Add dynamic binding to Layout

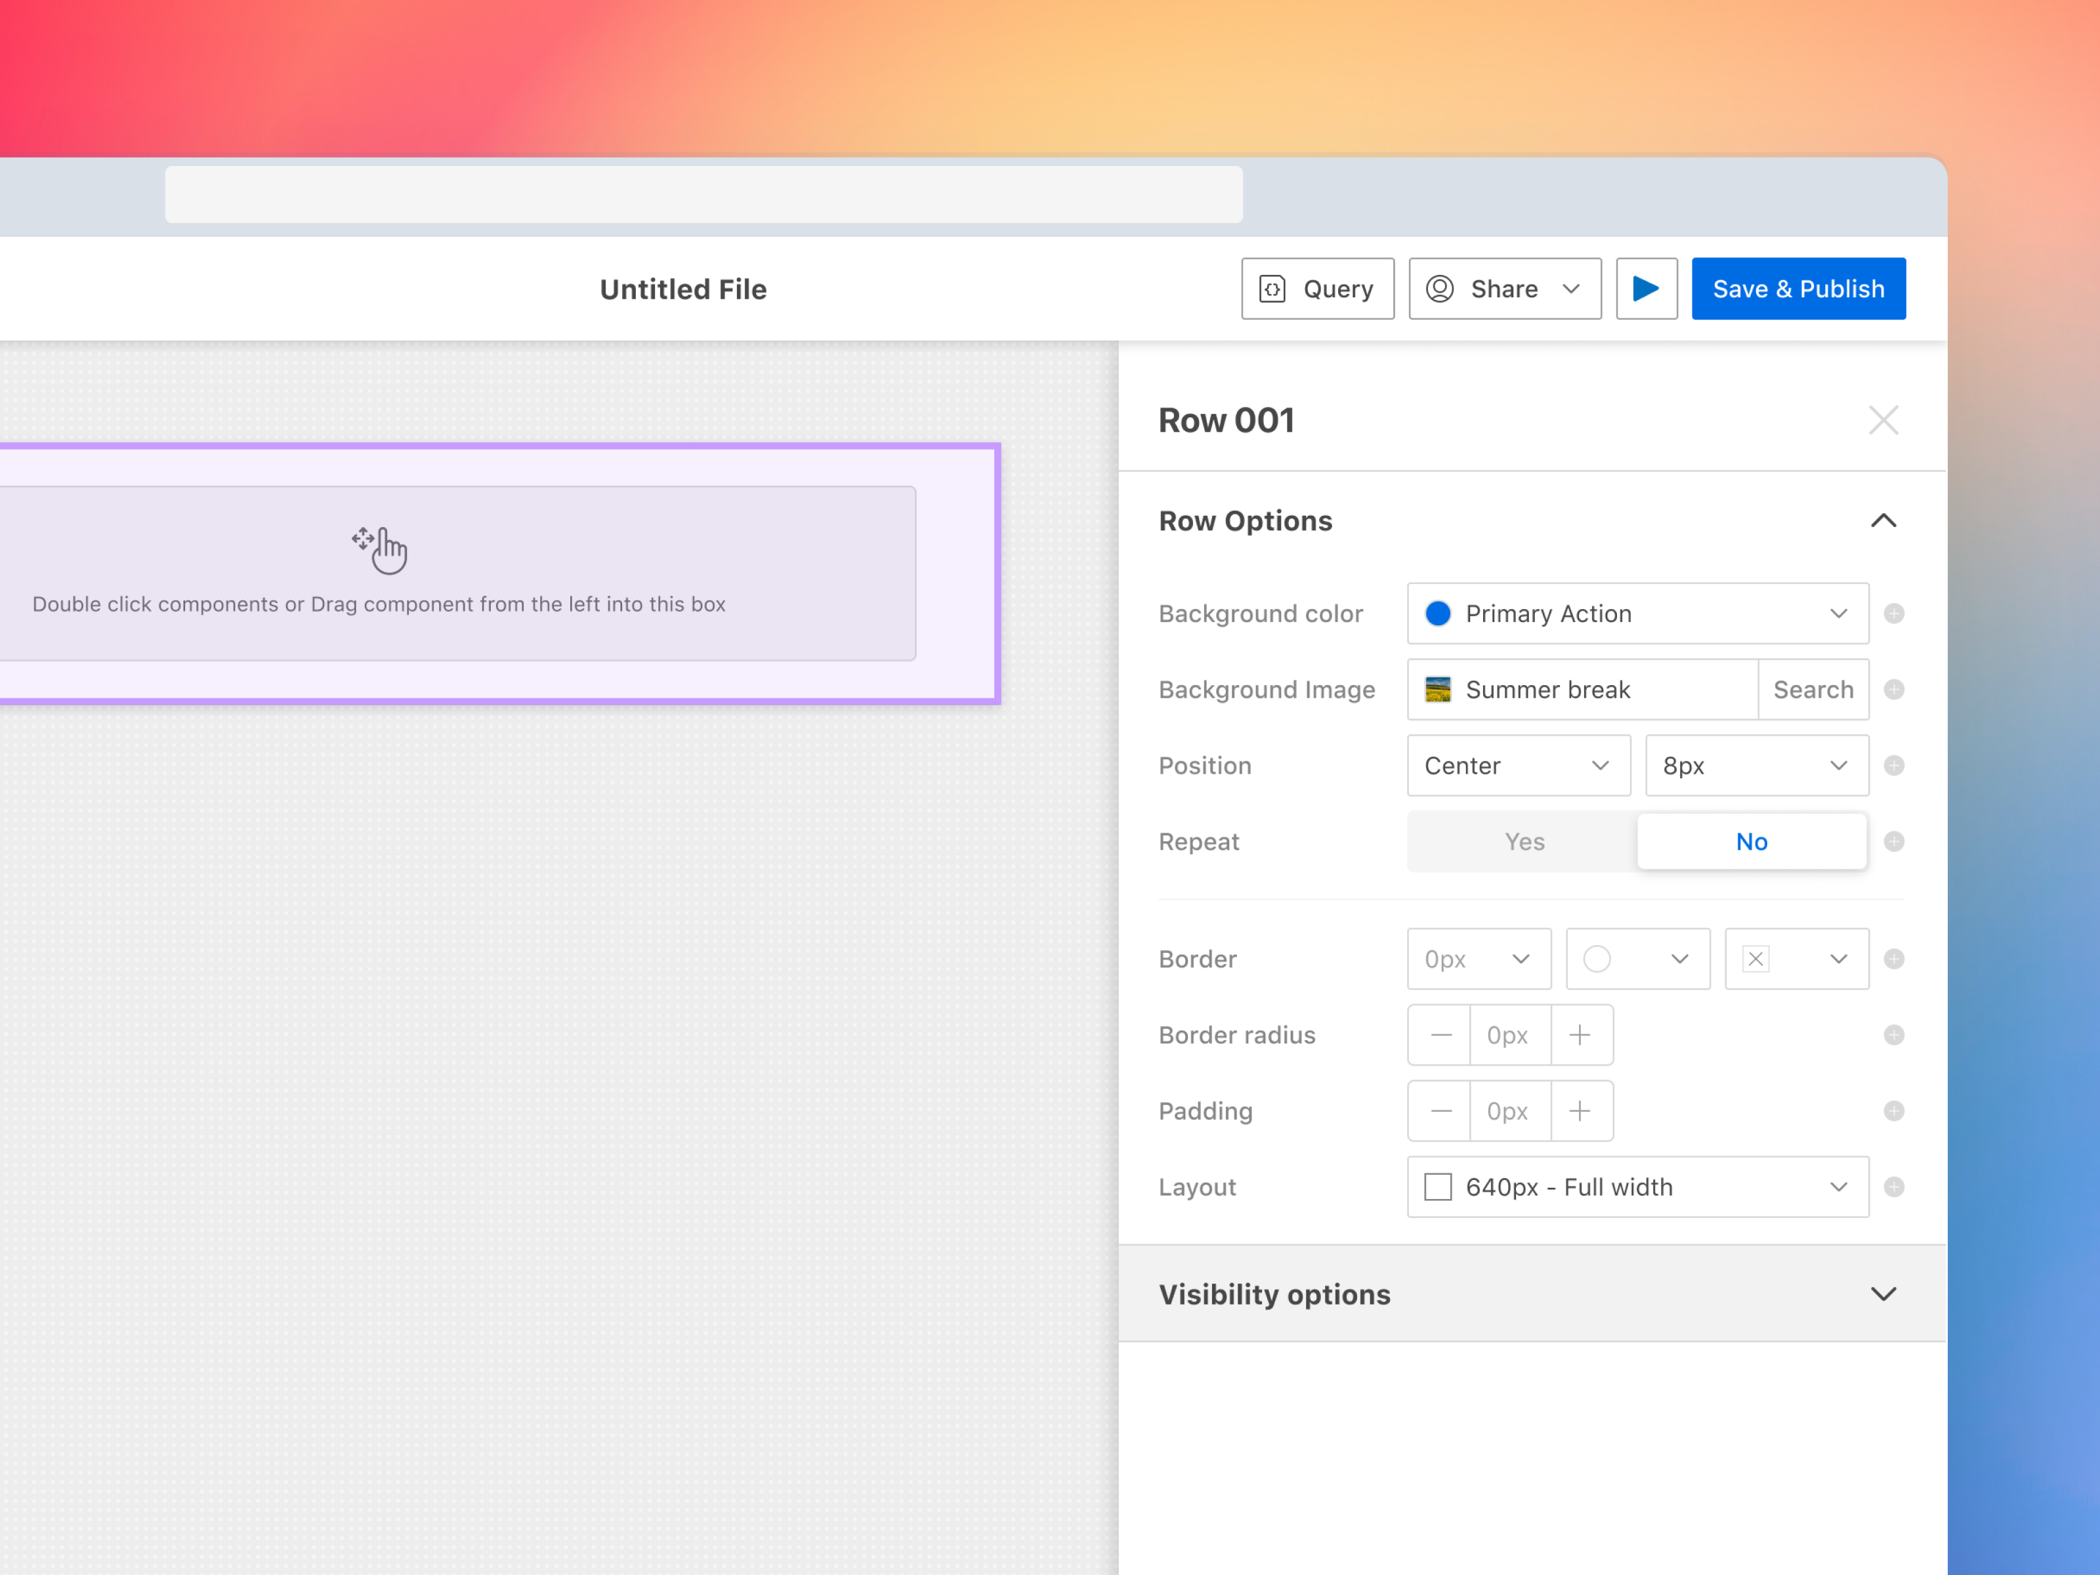pyautogui.click(x=1895, y=1186)
